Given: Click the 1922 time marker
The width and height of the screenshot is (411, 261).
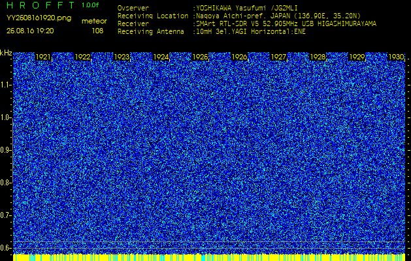Looking at the screenshot, I should coord(82,57).
